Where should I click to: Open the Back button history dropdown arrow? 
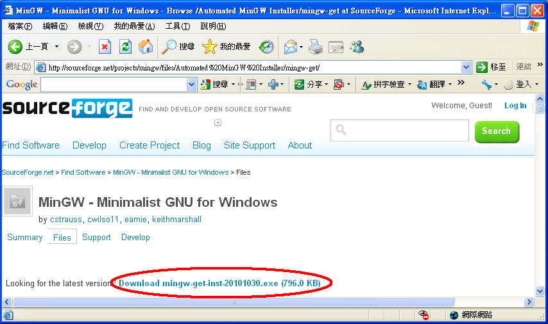pyautogui.click(x=56, y=46)
